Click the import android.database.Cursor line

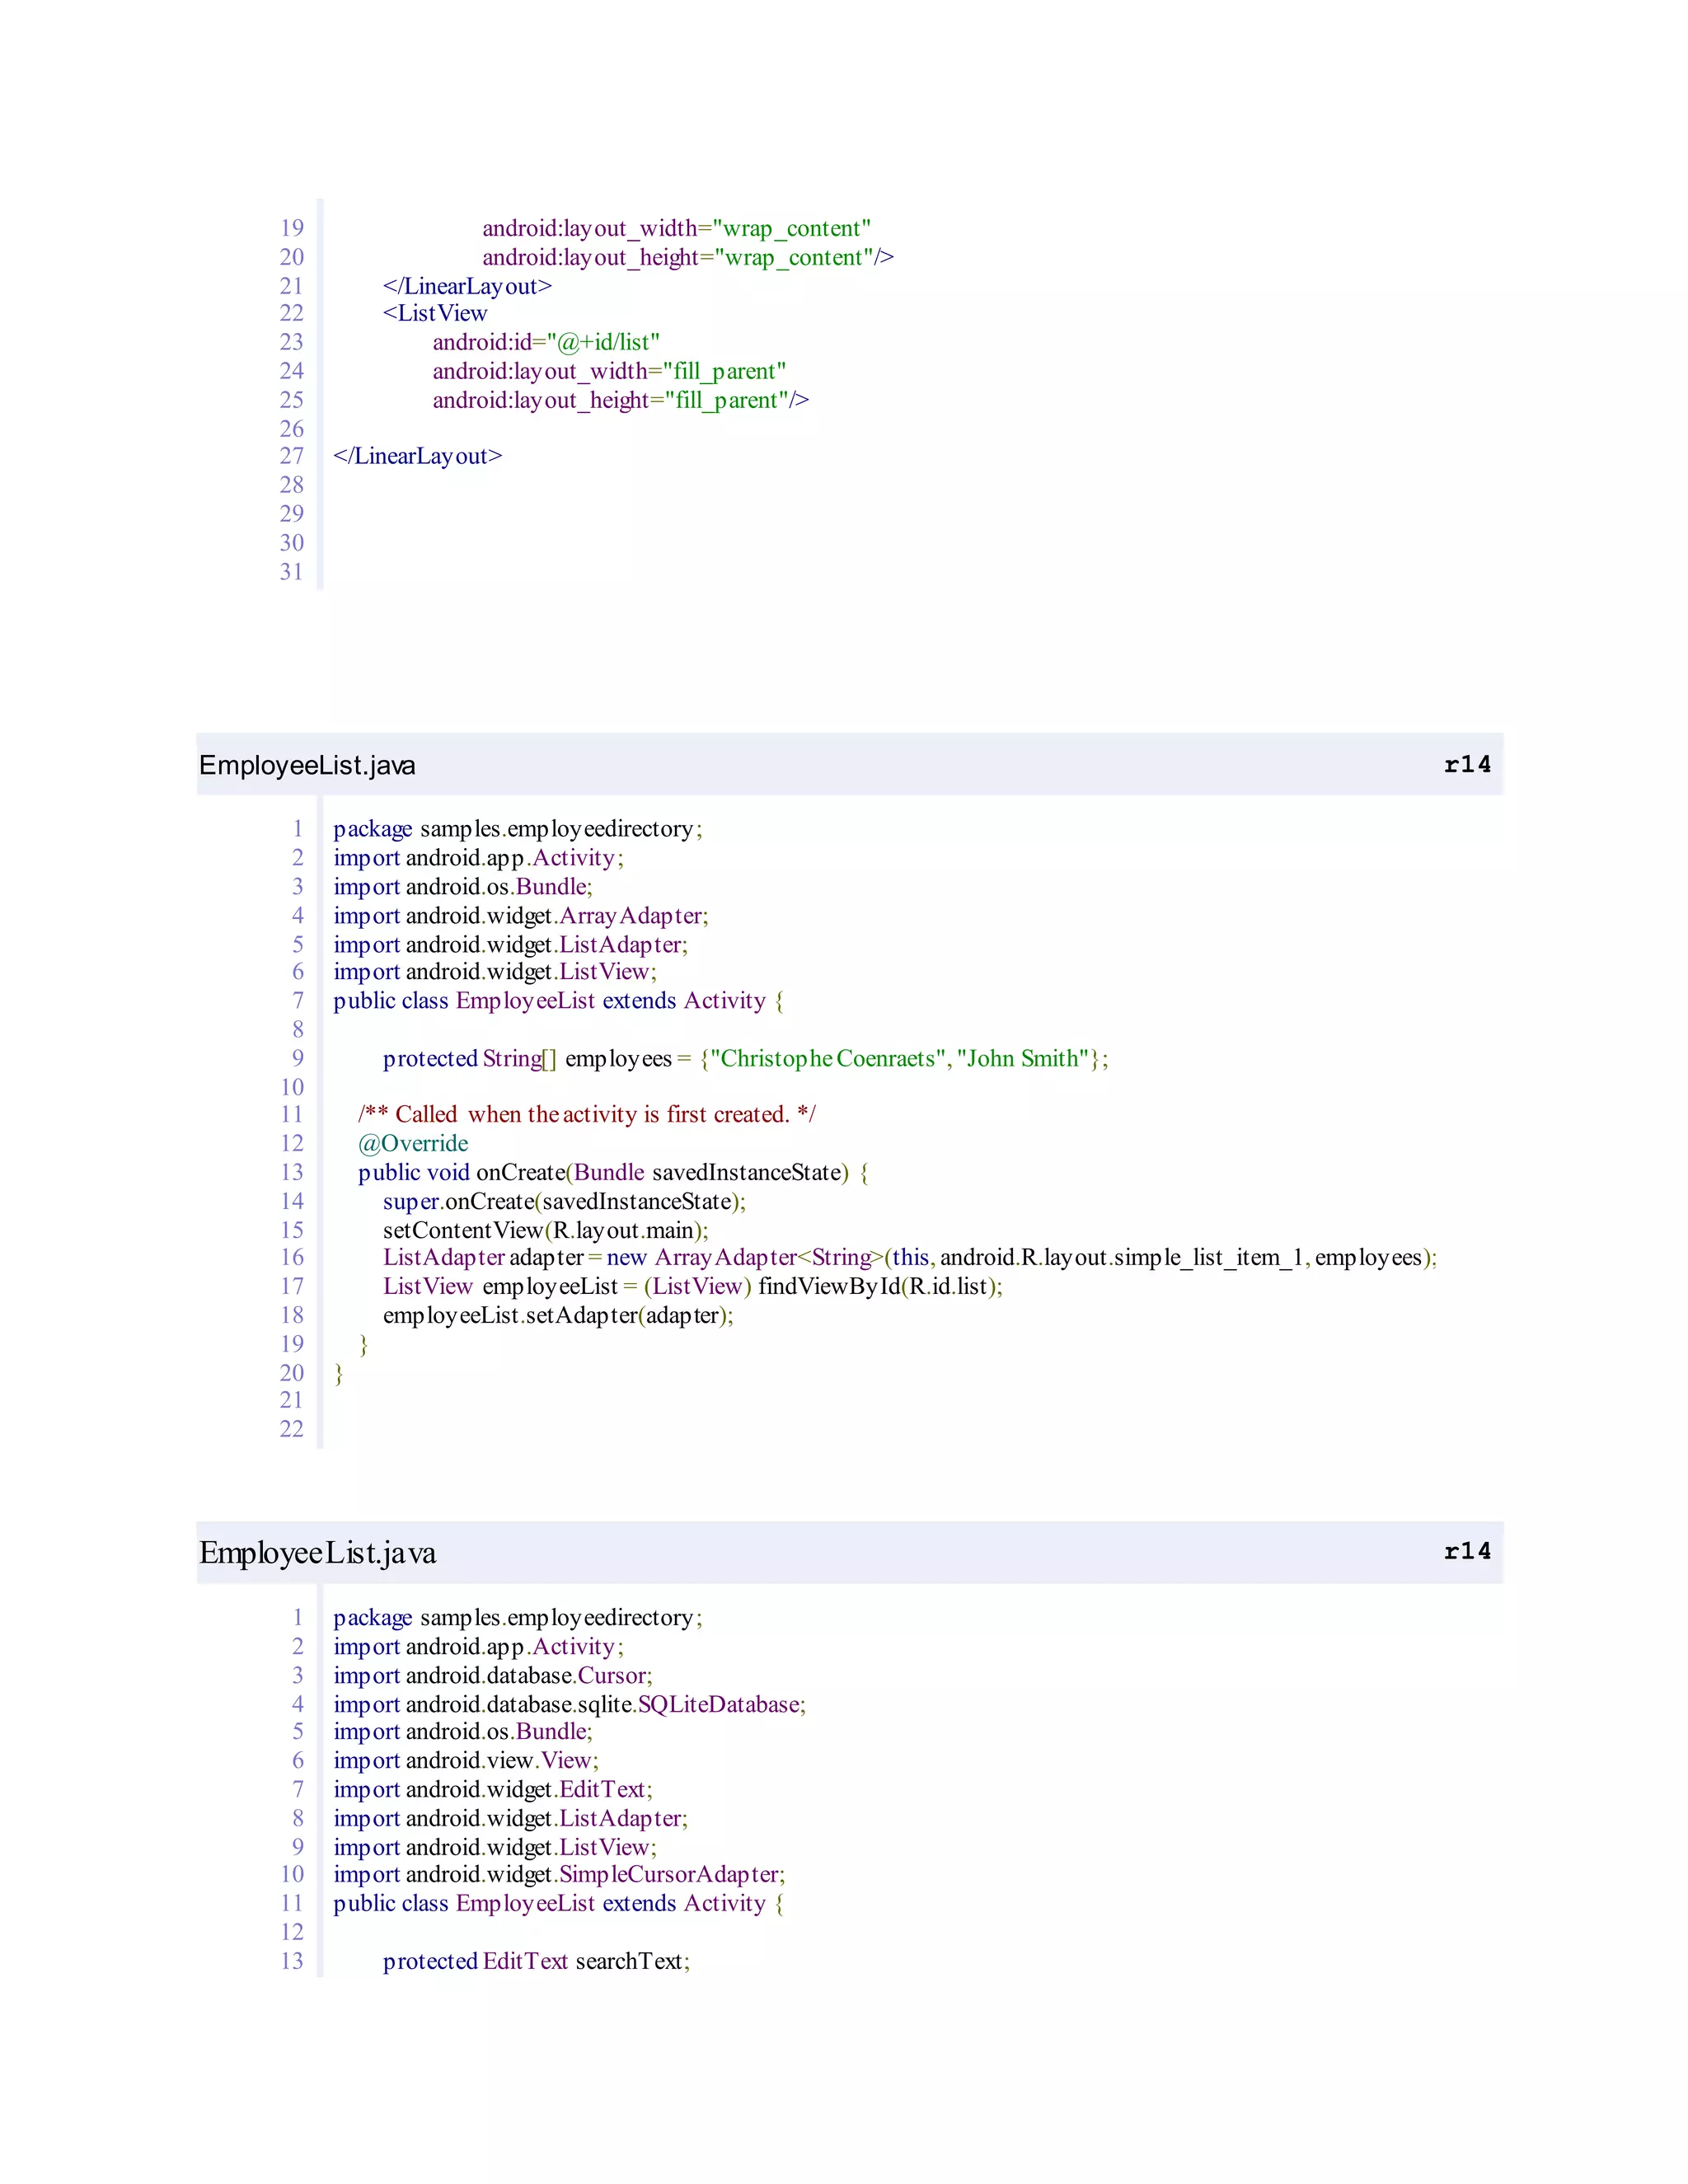[x=492, y=1675]
